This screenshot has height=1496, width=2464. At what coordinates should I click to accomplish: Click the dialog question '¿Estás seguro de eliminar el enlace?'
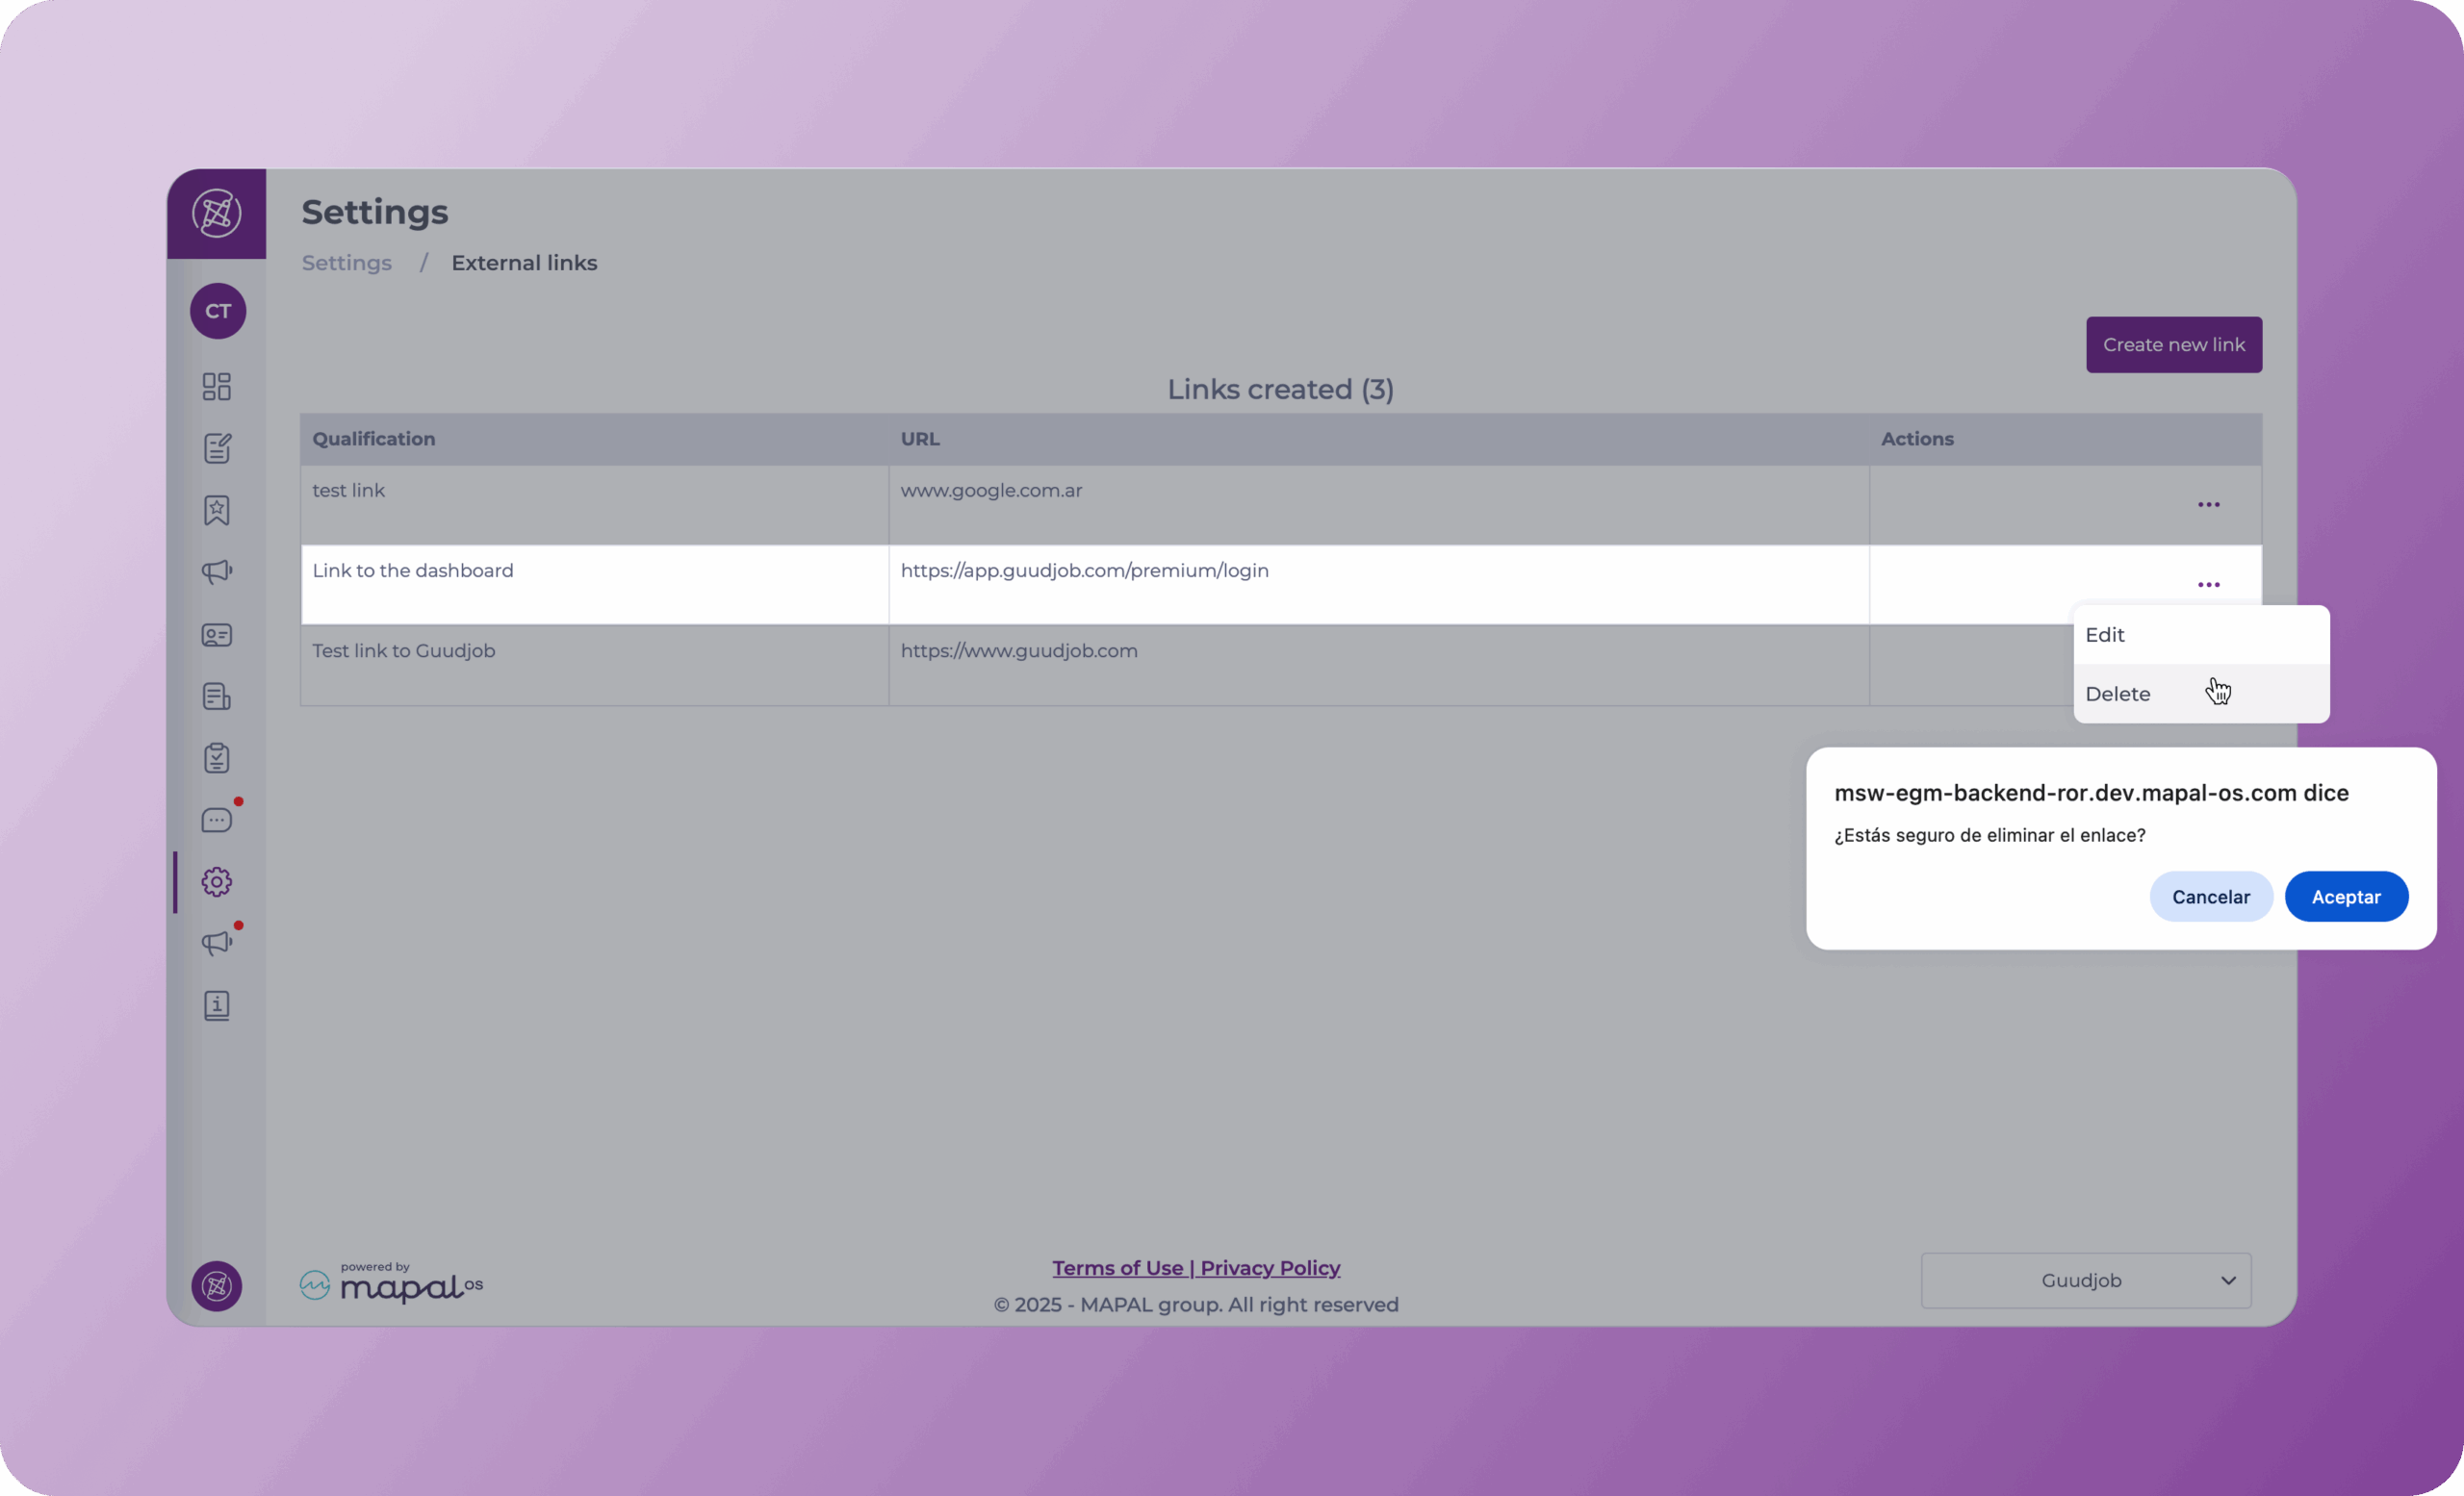click(1990, 835)
